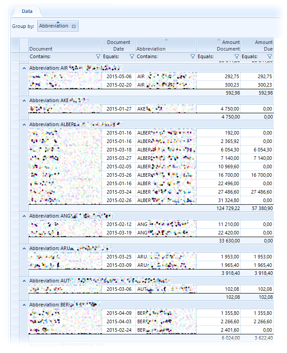Select the date cell 2015-03-26

119,175
